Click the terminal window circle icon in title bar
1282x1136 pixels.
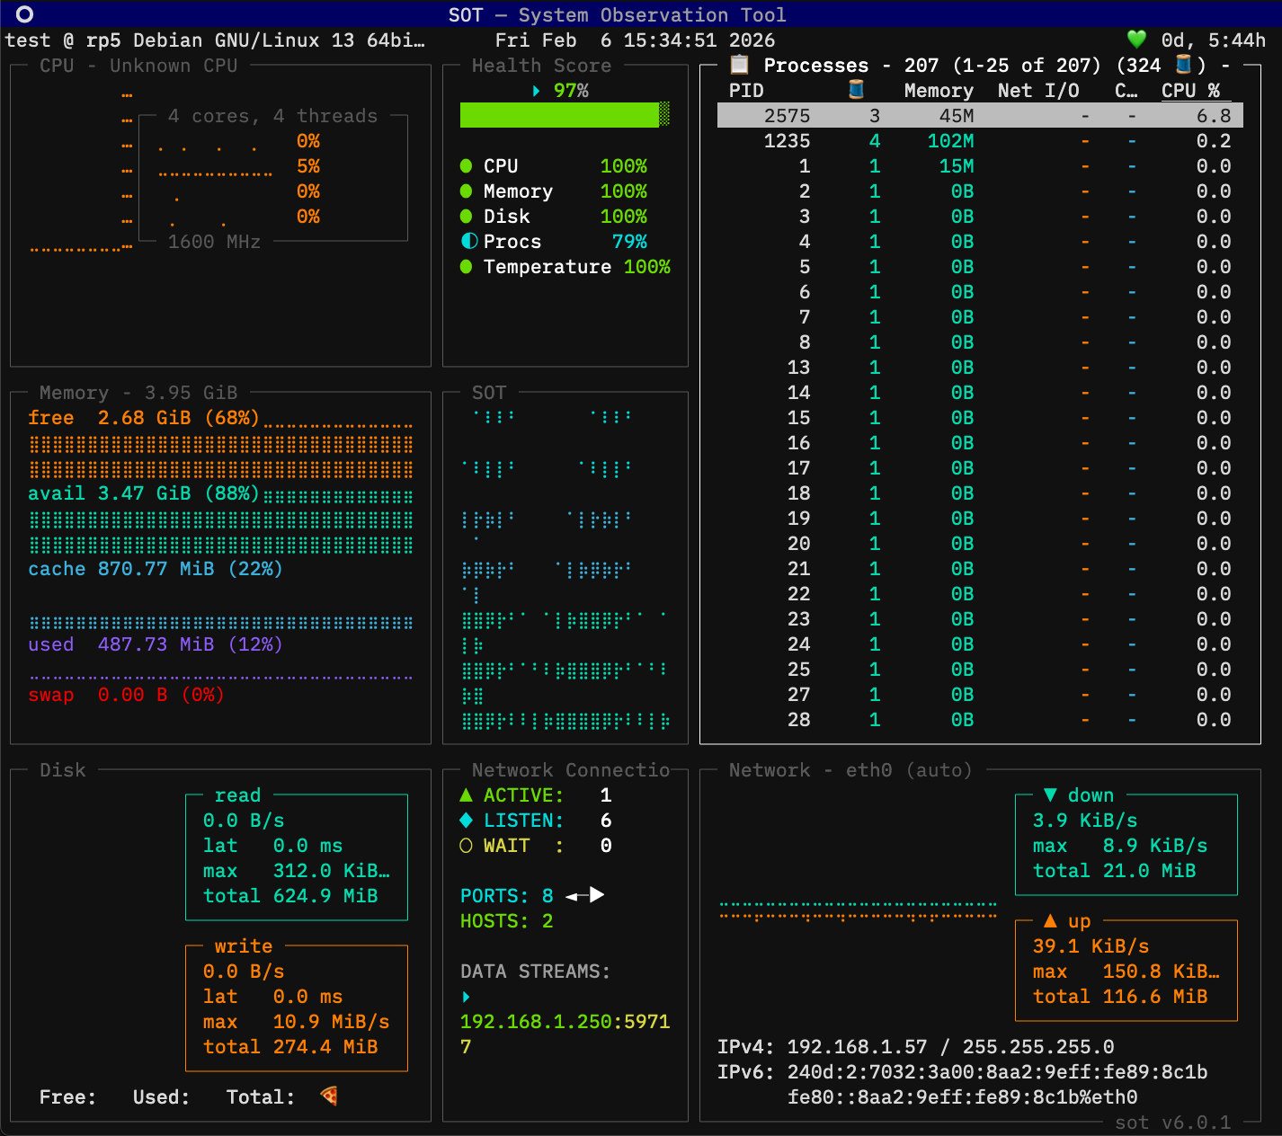[x=25, y=13]
